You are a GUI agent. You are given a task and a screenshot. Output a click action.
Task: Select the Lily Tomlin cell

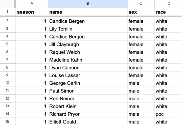[x=88, y=29]
